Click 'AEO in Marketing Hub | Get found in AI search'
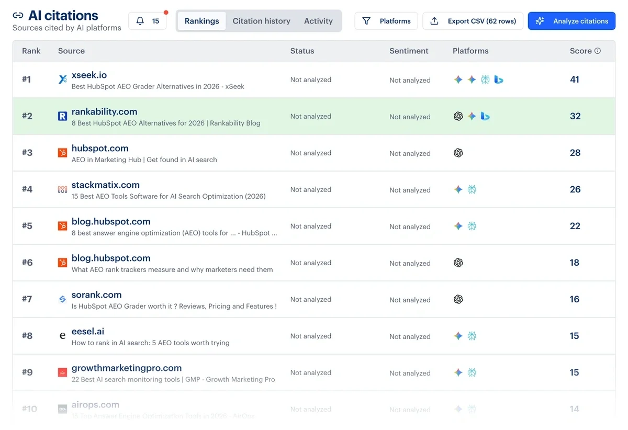 coord(144,160)
